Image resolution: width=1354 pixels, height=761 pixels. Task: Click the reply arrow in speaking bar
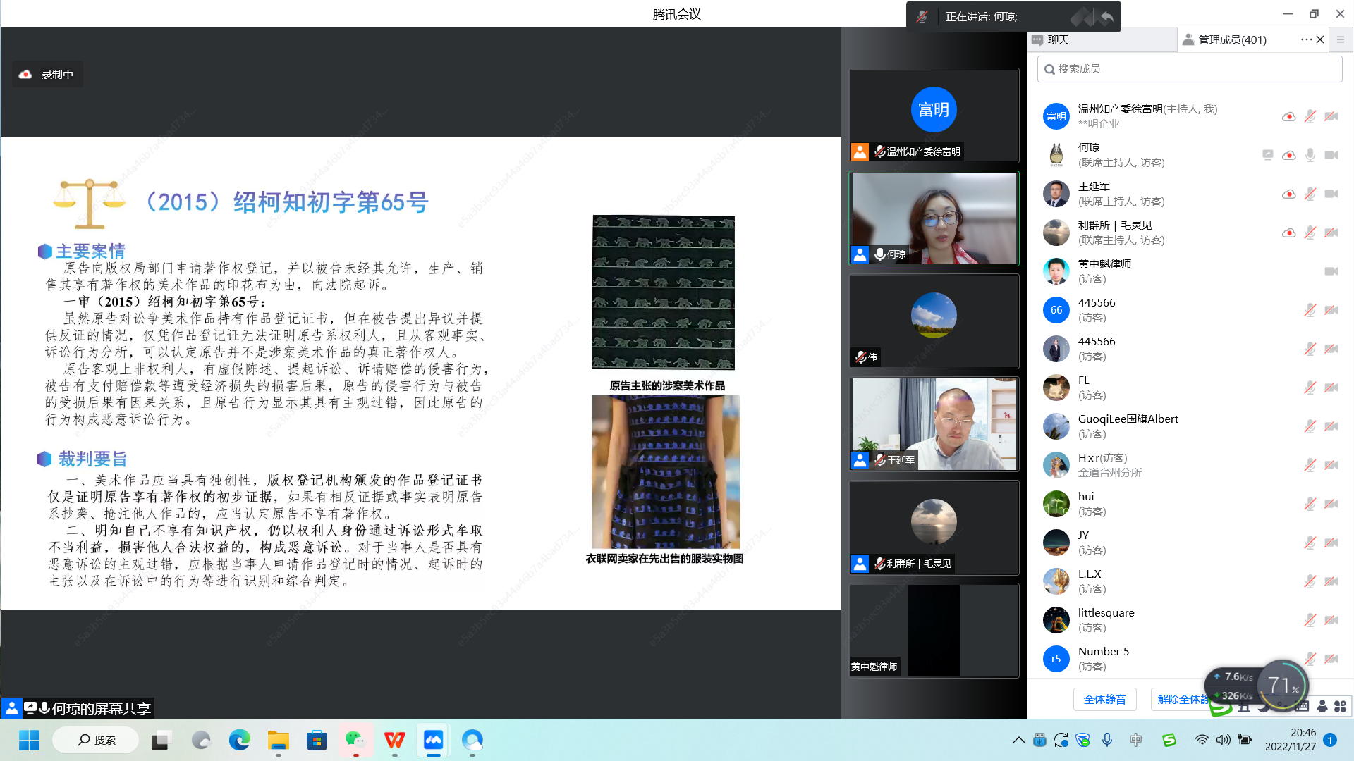pyautogui.click(x=1107, y=16)
